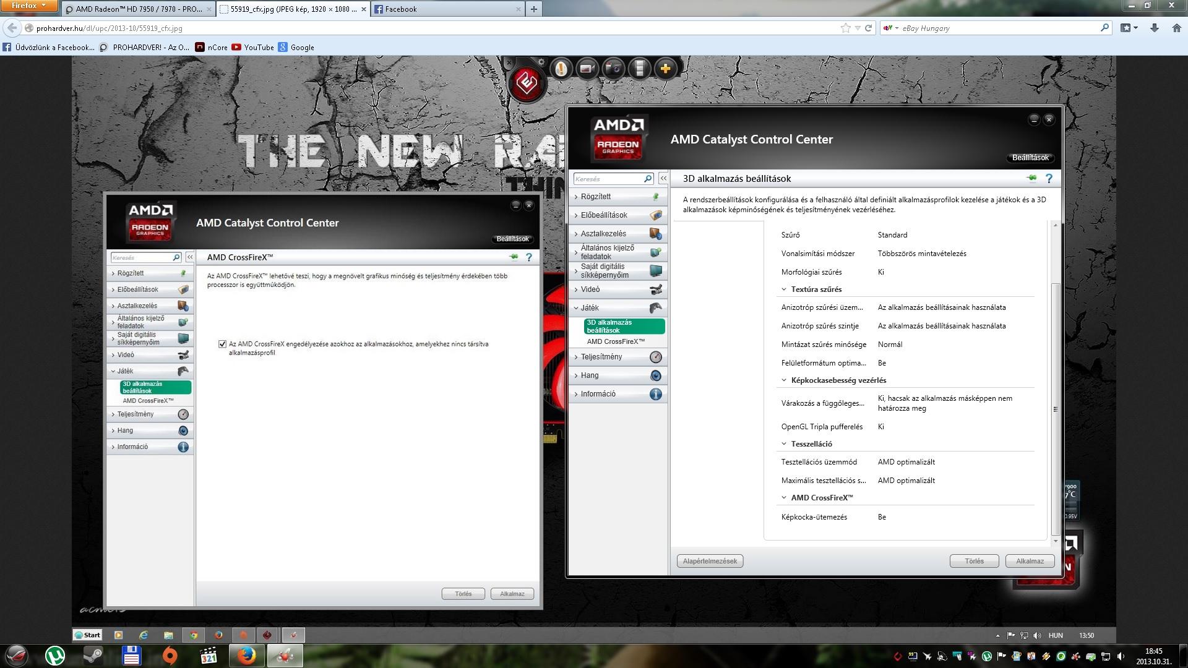Click the 3D settings vertical scrollbar thumb
Image resolution: width=1188 pixels, height=668 pixels.
coord(1055,408)
